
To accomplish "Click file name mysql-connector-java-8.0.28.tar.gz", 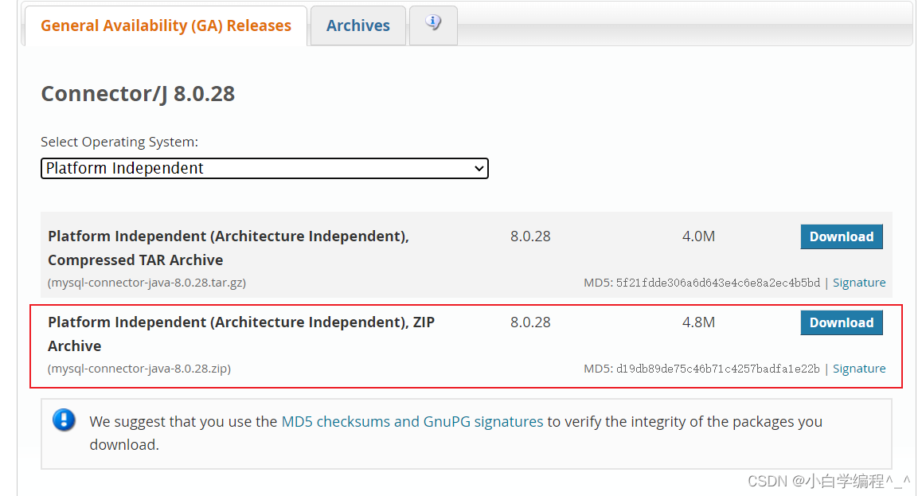I will point(147,283).
